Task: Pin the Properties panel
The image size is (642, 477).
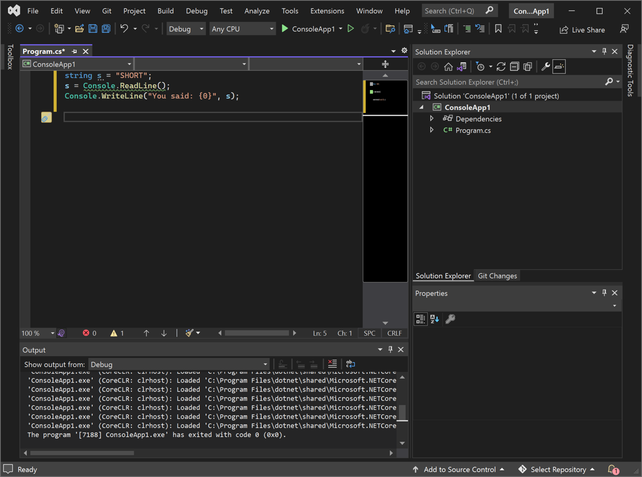Action: [x=605, y=292]
